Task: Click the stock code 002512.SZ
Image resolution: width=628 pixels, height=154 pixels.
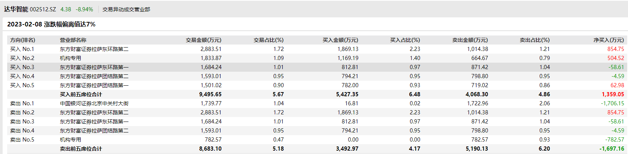Action: [x=43, y=9]
